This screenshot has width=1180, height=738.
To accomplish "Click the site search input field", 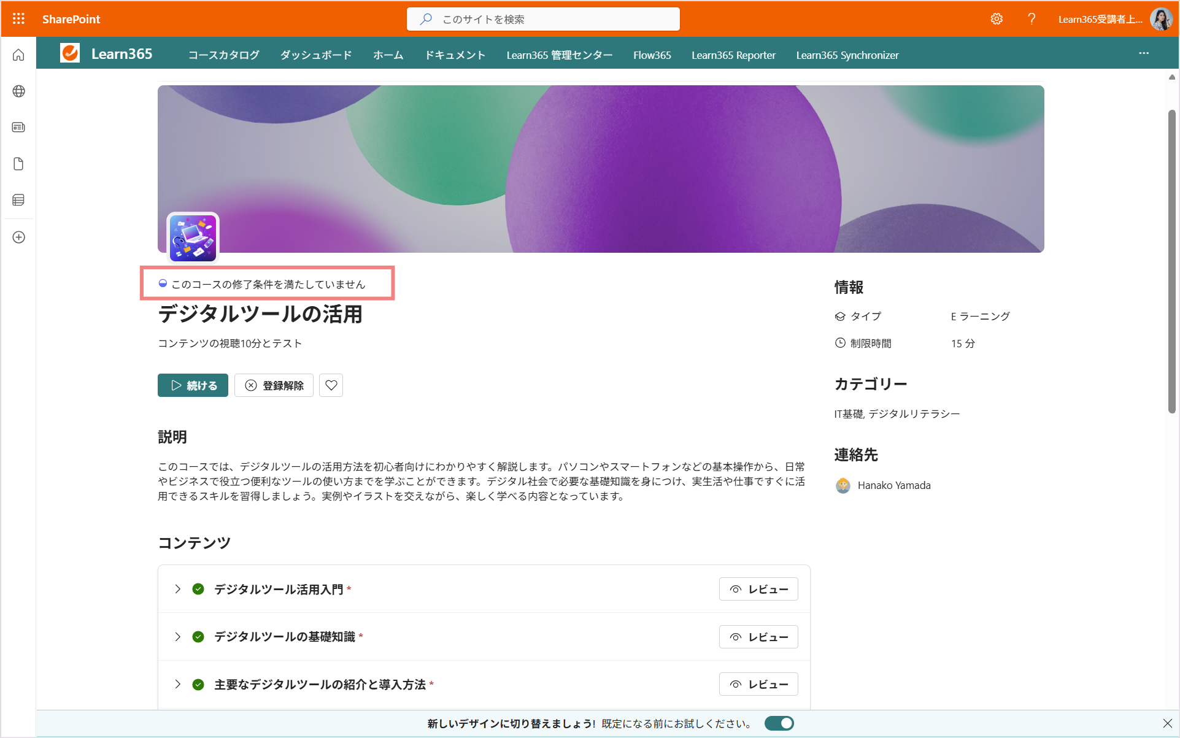I will (543, 19).
